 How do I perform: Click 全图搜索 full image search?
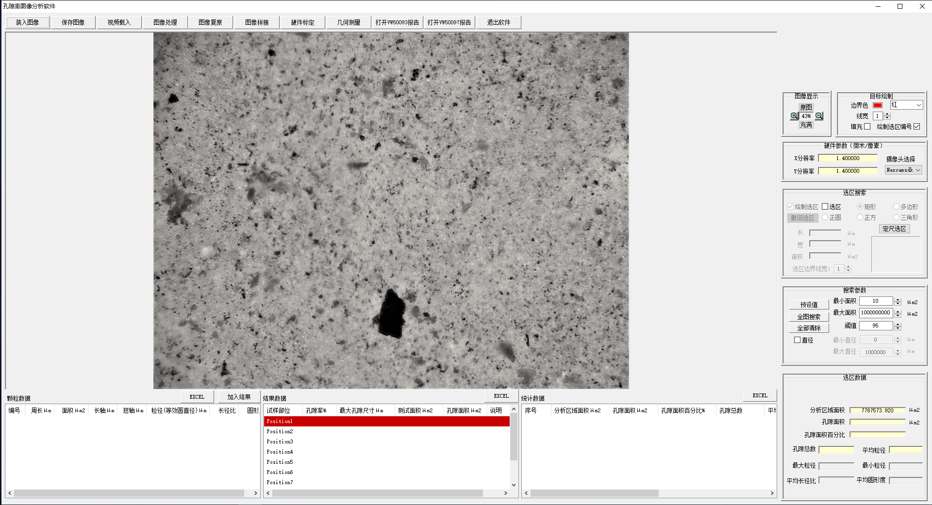[809, 317]
